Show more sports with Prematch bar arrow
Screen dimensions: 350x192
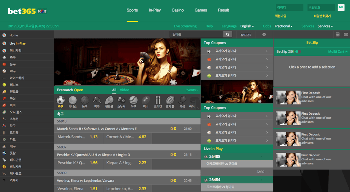[x=198, y=108]
